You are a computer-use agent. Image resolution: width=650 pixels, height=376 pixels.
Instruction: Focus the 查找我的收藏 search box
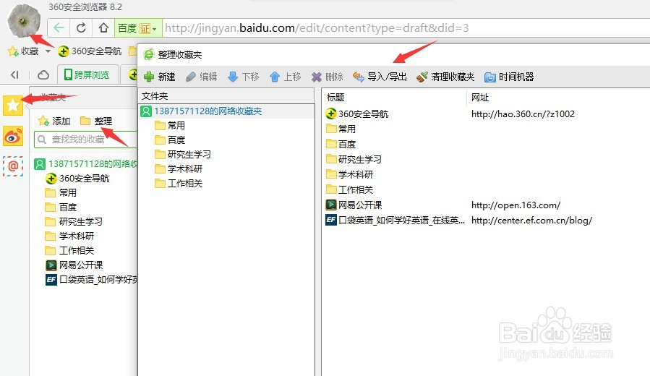click(85, 140)
